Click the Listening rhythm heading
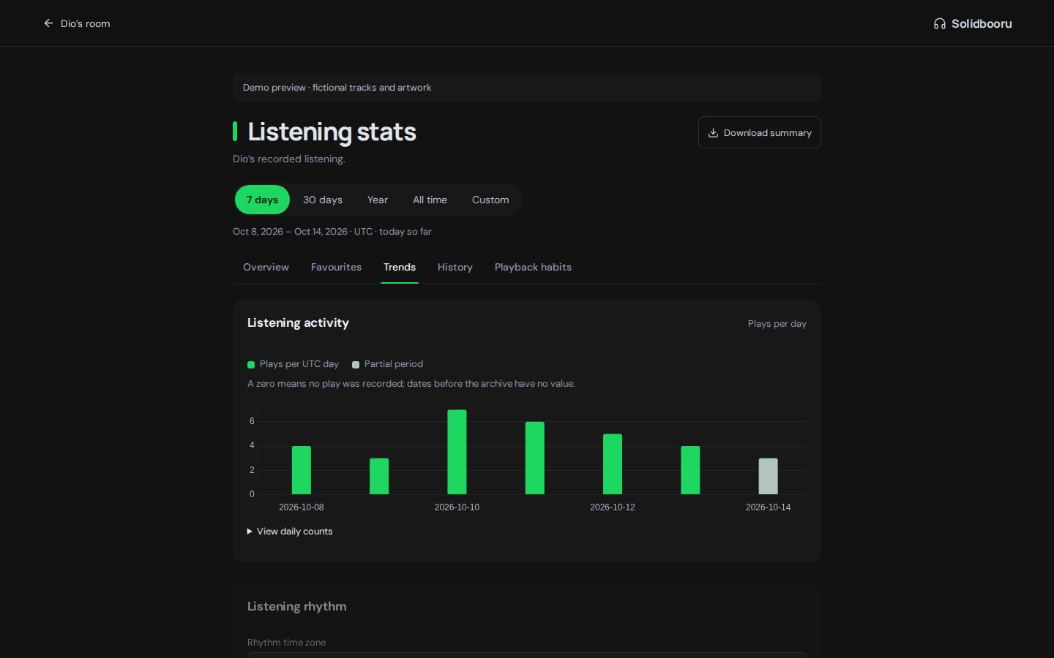Image resolution: width=1054 pixels, height=658 pixels. [296, 607]
